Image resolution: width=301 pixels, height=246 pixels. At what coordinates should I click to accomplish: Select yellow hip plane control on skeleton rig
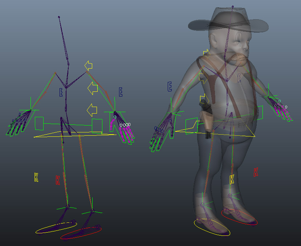[75, 134]
